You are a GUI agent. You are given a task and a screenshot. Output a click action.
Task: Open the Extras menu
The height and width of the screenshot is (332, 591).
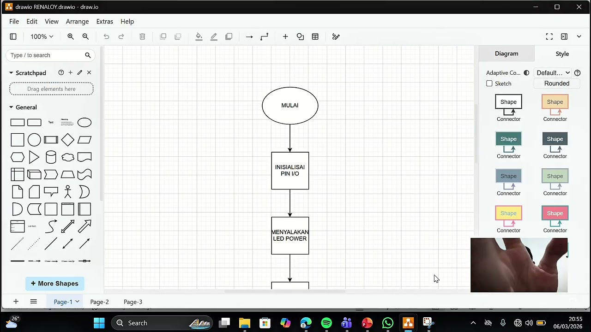[105, 21]
